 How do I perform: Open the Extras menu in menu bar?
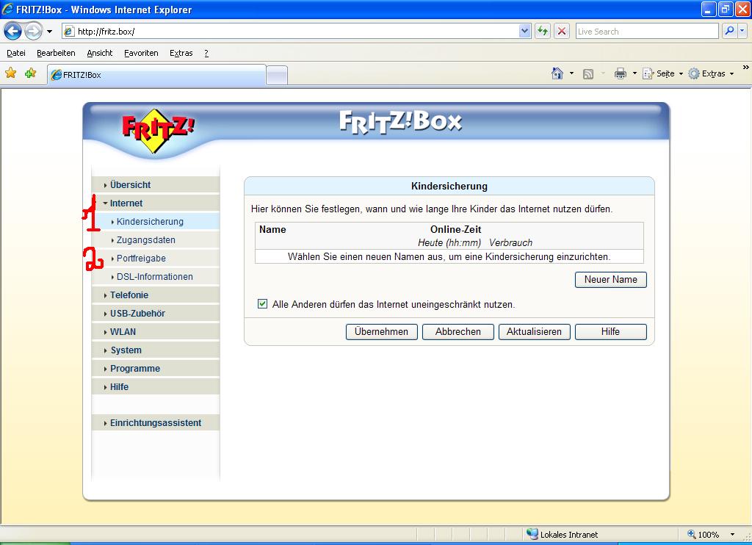[181, 53]
